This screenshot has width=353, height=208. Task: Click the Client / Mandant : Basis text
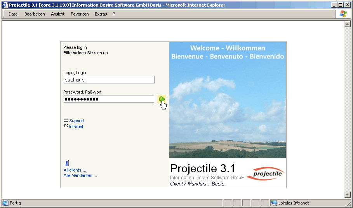(x=197, y=184)
